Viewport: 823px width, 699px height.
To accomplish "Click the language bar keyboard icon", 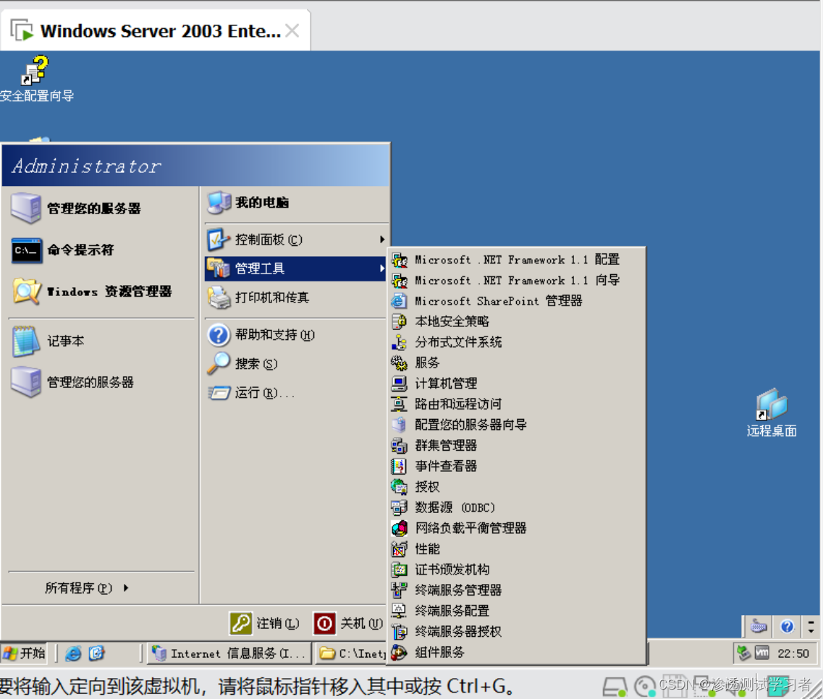I will click(759, 626).
